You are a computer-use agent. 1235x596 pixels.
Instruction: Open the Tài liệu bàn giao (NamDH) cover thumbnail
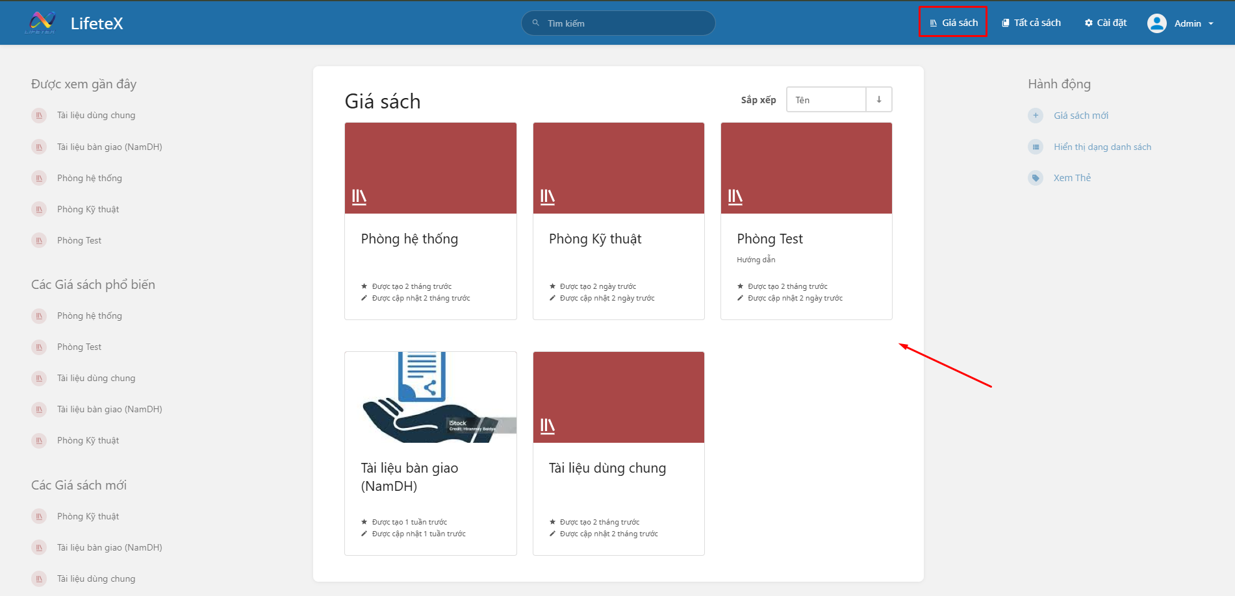(430, 397)
